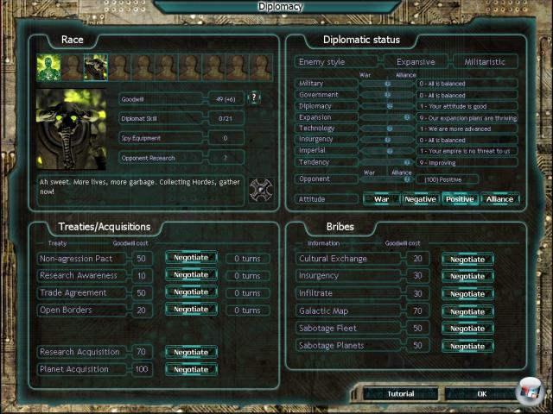Choose the Positive attitude option
The width and height of the screenshot is (553, 414).
coord(460,199)
